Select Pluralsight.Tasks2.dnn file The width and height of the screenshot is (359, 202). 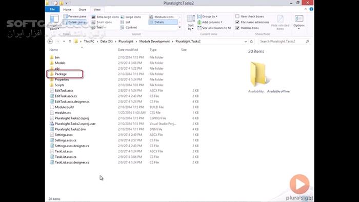pos(70,129)
